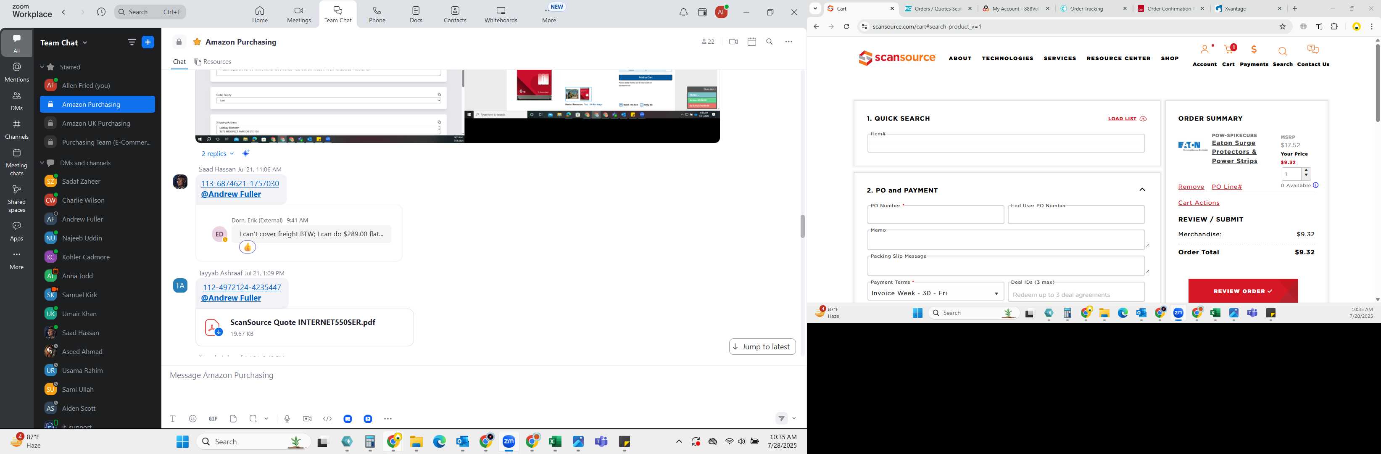
Task: Collapse DMs and channels section
Action: click(42, 163)
